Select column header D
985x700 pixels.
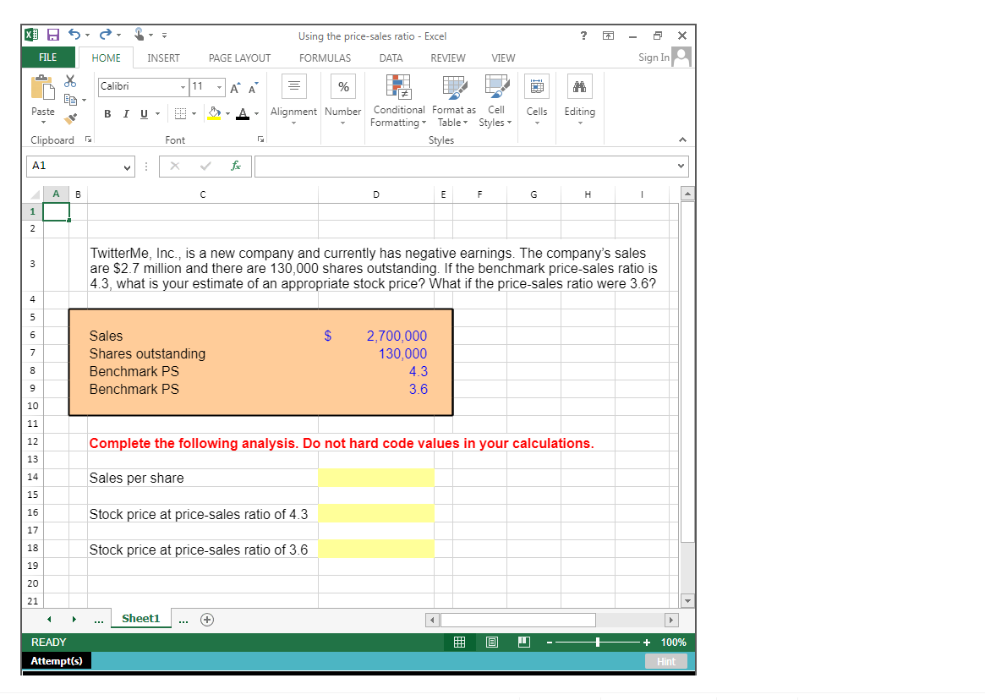point(375,194)
